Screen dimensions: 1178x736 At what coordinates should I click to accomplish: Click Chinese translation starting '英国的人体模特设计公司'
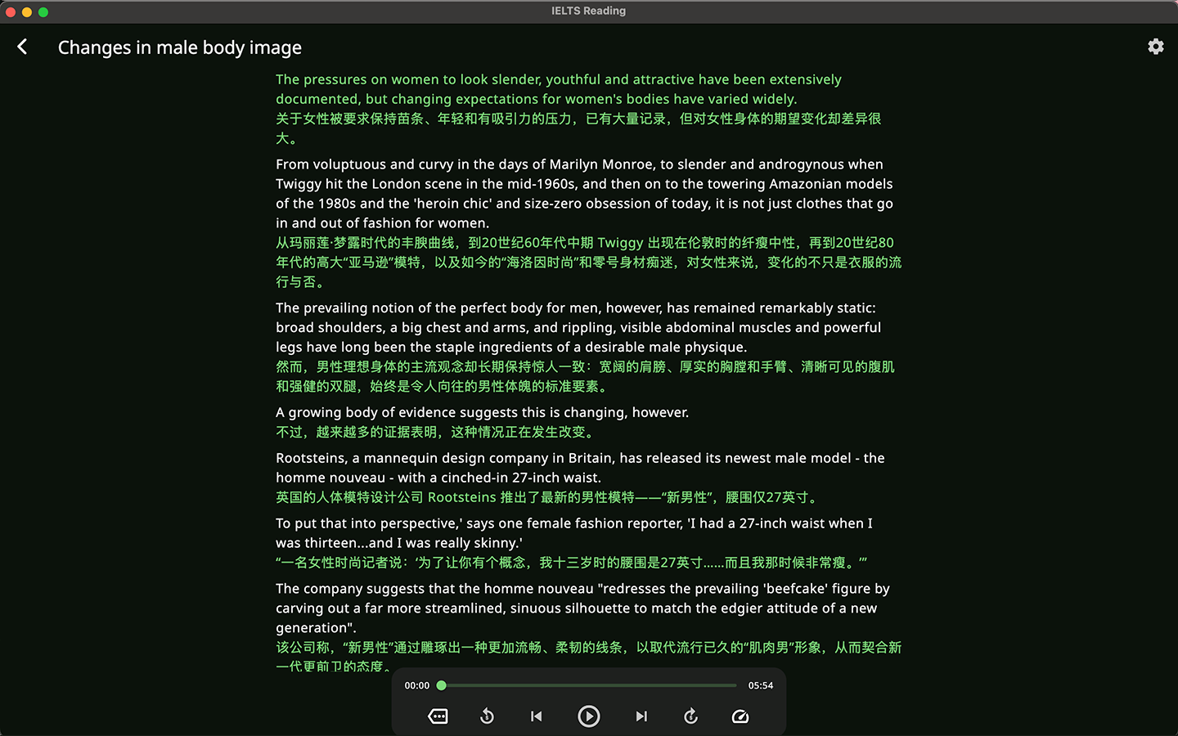[548, 497]
